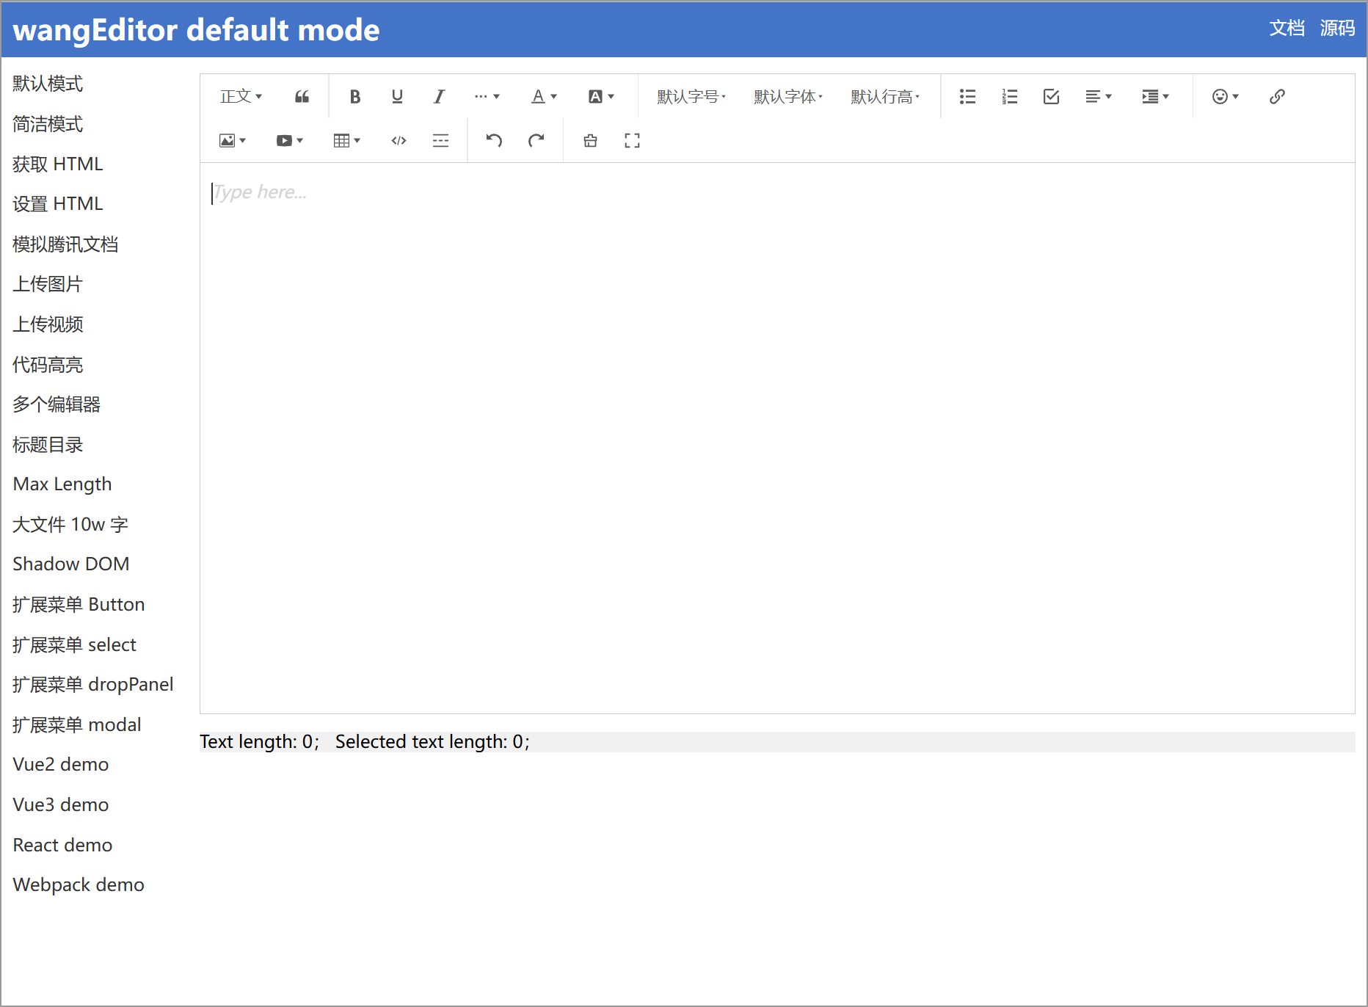Open the text alignment menu
This screenshot has width=1368, height=1007.
pyautogui.click(x=1099, y=97)
